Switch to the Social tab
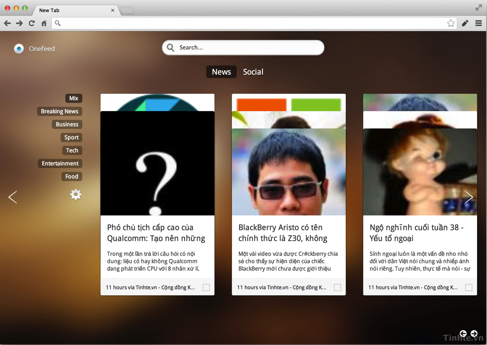 pos(253,72)
